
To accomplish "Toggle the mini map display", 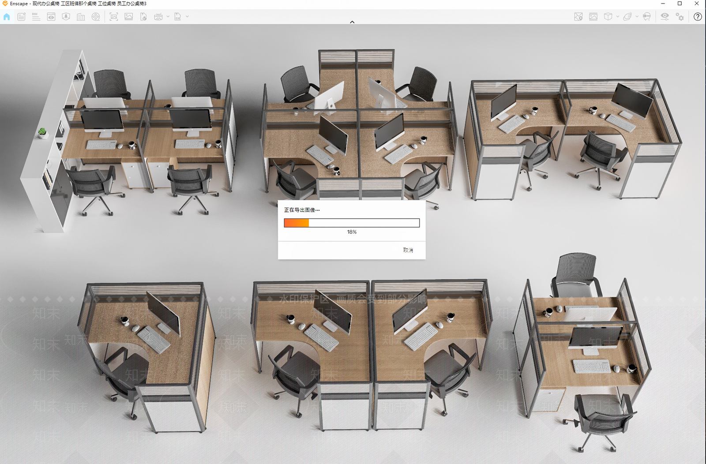I will pyautogui.click(x=578, y=17).
